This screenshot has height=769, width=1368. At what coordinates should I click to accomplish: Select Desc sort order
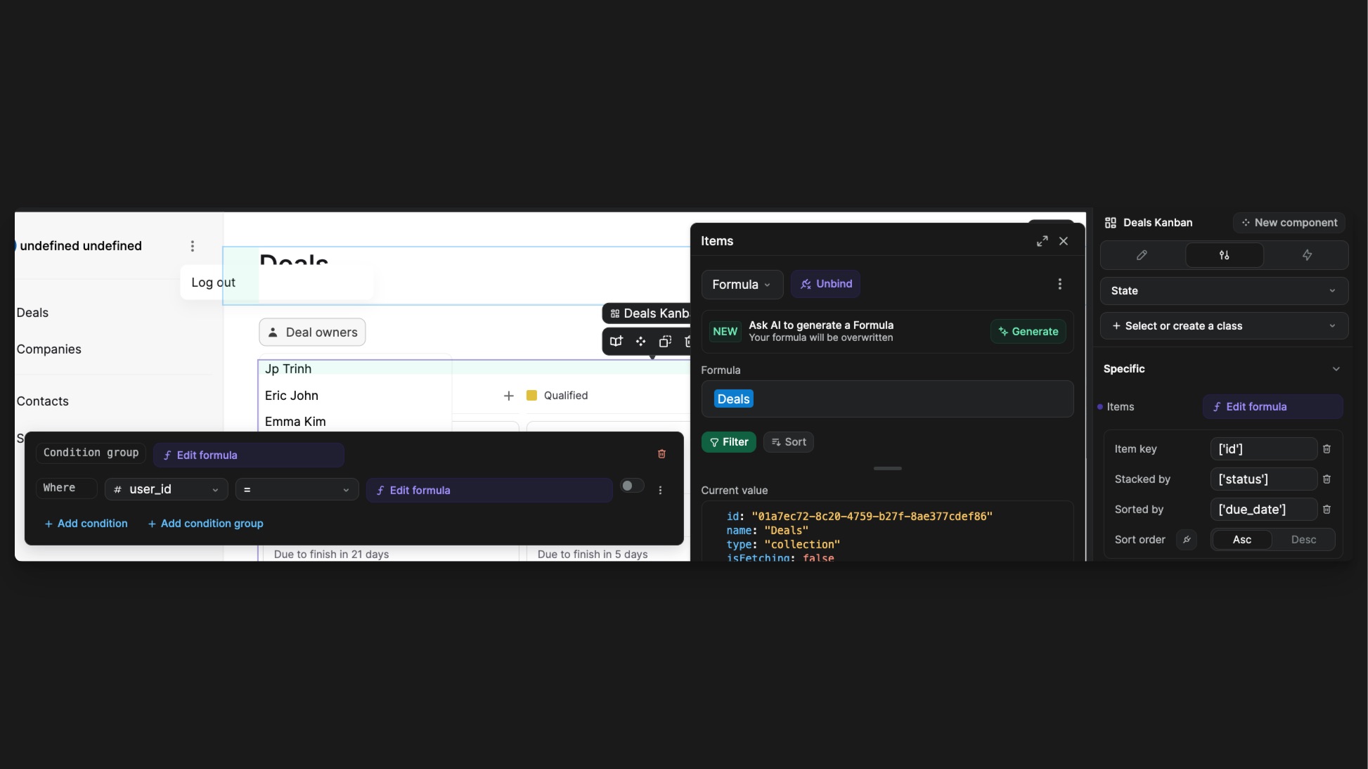[x=1304, y=539]
